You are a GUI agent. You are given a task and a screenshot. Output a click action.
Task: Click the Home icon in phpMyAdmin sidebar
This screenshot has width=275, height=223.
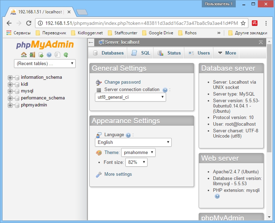click(24, 55)
